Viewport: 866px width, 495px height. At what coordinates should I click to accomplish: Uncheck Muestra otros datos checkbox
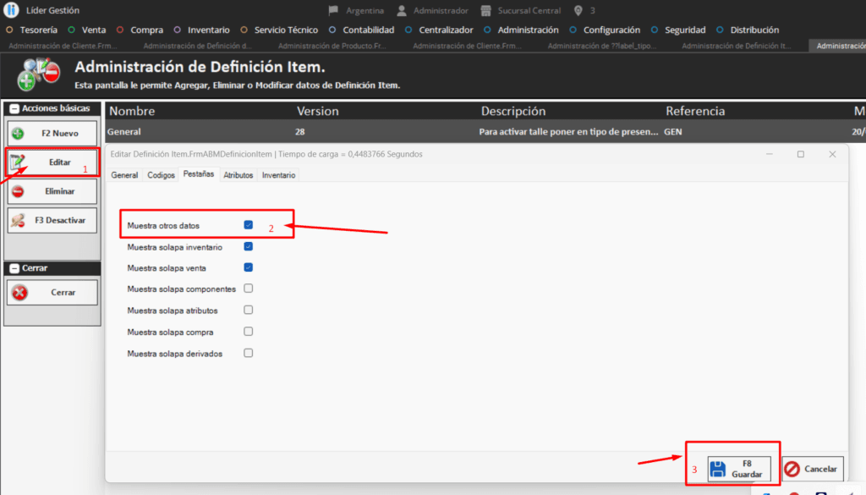pyautogui.click(x=249, y=225)
